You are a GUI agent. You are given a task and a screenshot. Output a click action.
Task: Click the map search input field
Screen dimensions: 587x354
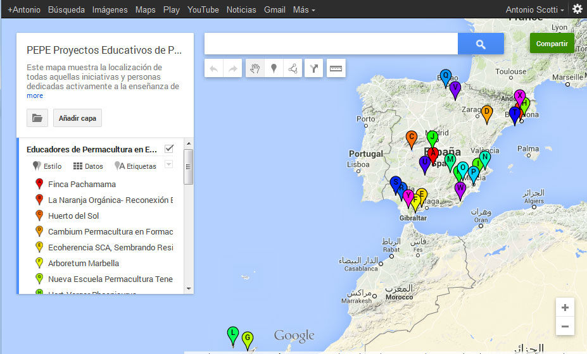(331, 44)
